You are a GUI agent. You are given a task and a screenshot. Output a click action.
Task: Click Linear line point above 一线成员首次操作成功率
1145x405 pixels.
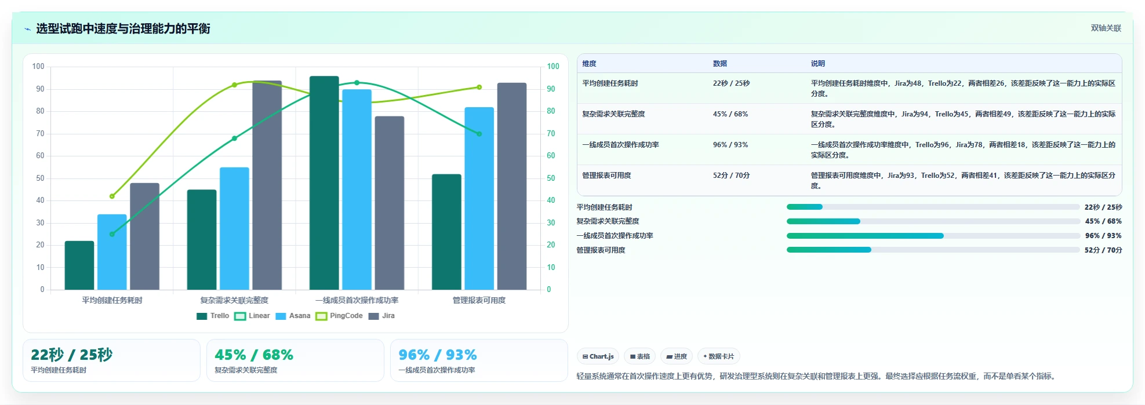[357, 83]
